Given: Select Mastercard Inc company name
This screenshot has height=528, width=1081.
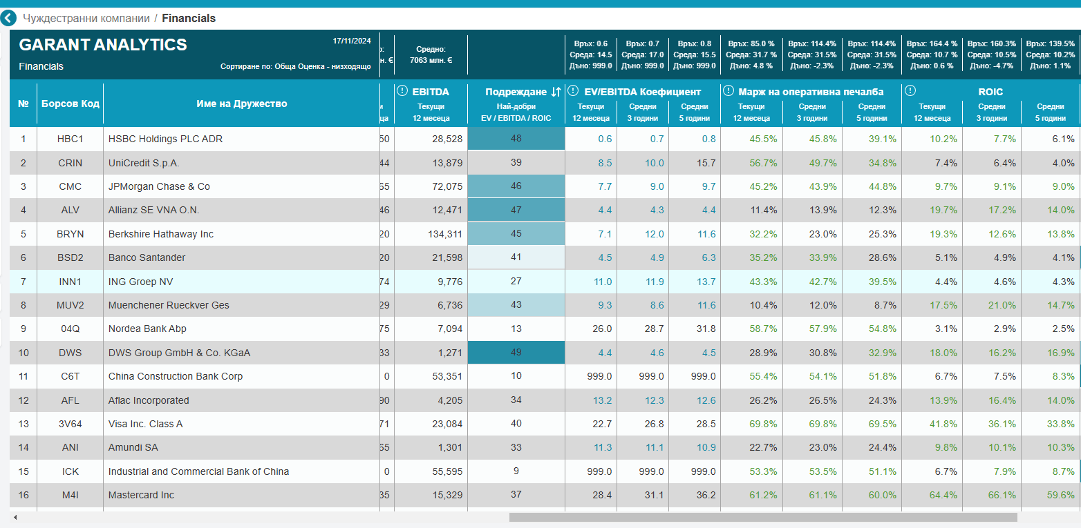Looking at the screenshot, I should (x=142, y=495).
